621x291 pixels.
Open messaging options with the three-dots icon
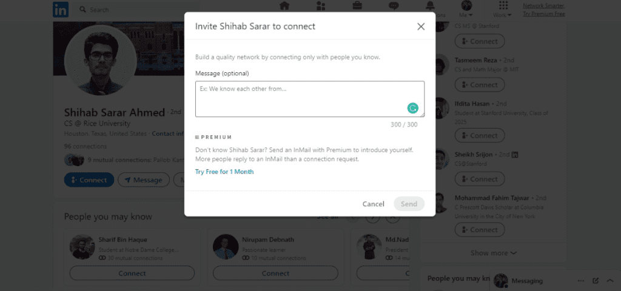581,281
